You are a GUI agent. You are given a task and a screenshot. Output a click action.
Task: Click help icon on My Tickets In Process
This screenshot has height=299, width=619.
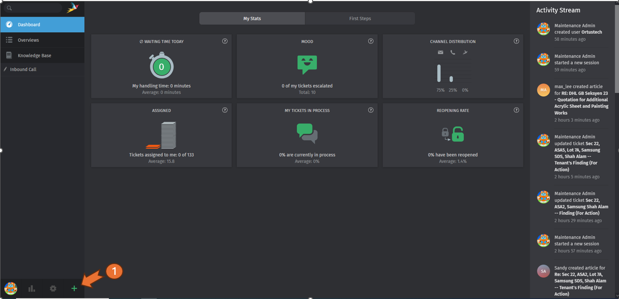371,110
